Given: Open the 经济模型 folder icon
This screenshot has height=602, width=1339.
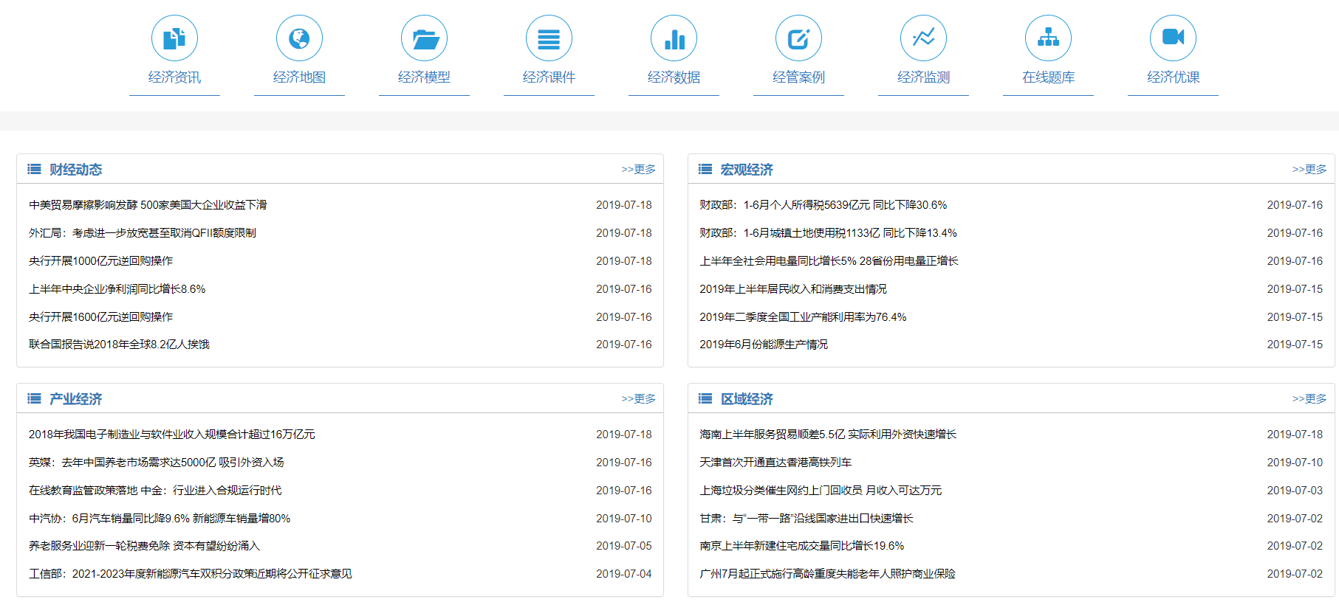Looking at the screenshot, I should tap(424, 38).
